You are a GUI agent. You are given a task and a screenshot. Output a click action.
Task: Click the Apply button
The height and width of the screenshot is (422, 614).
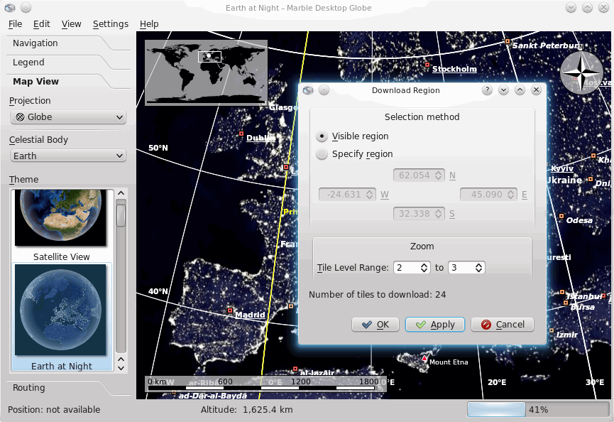(x=435, y=325)
